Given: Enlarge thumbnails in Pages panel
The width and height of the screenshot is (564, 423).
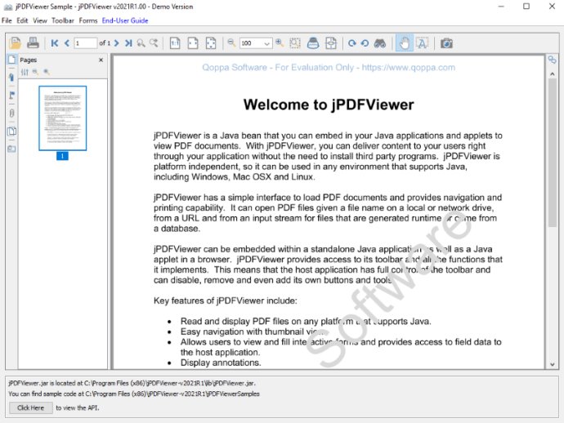Looking at the screenshot, I should click(x=47, y=72).
